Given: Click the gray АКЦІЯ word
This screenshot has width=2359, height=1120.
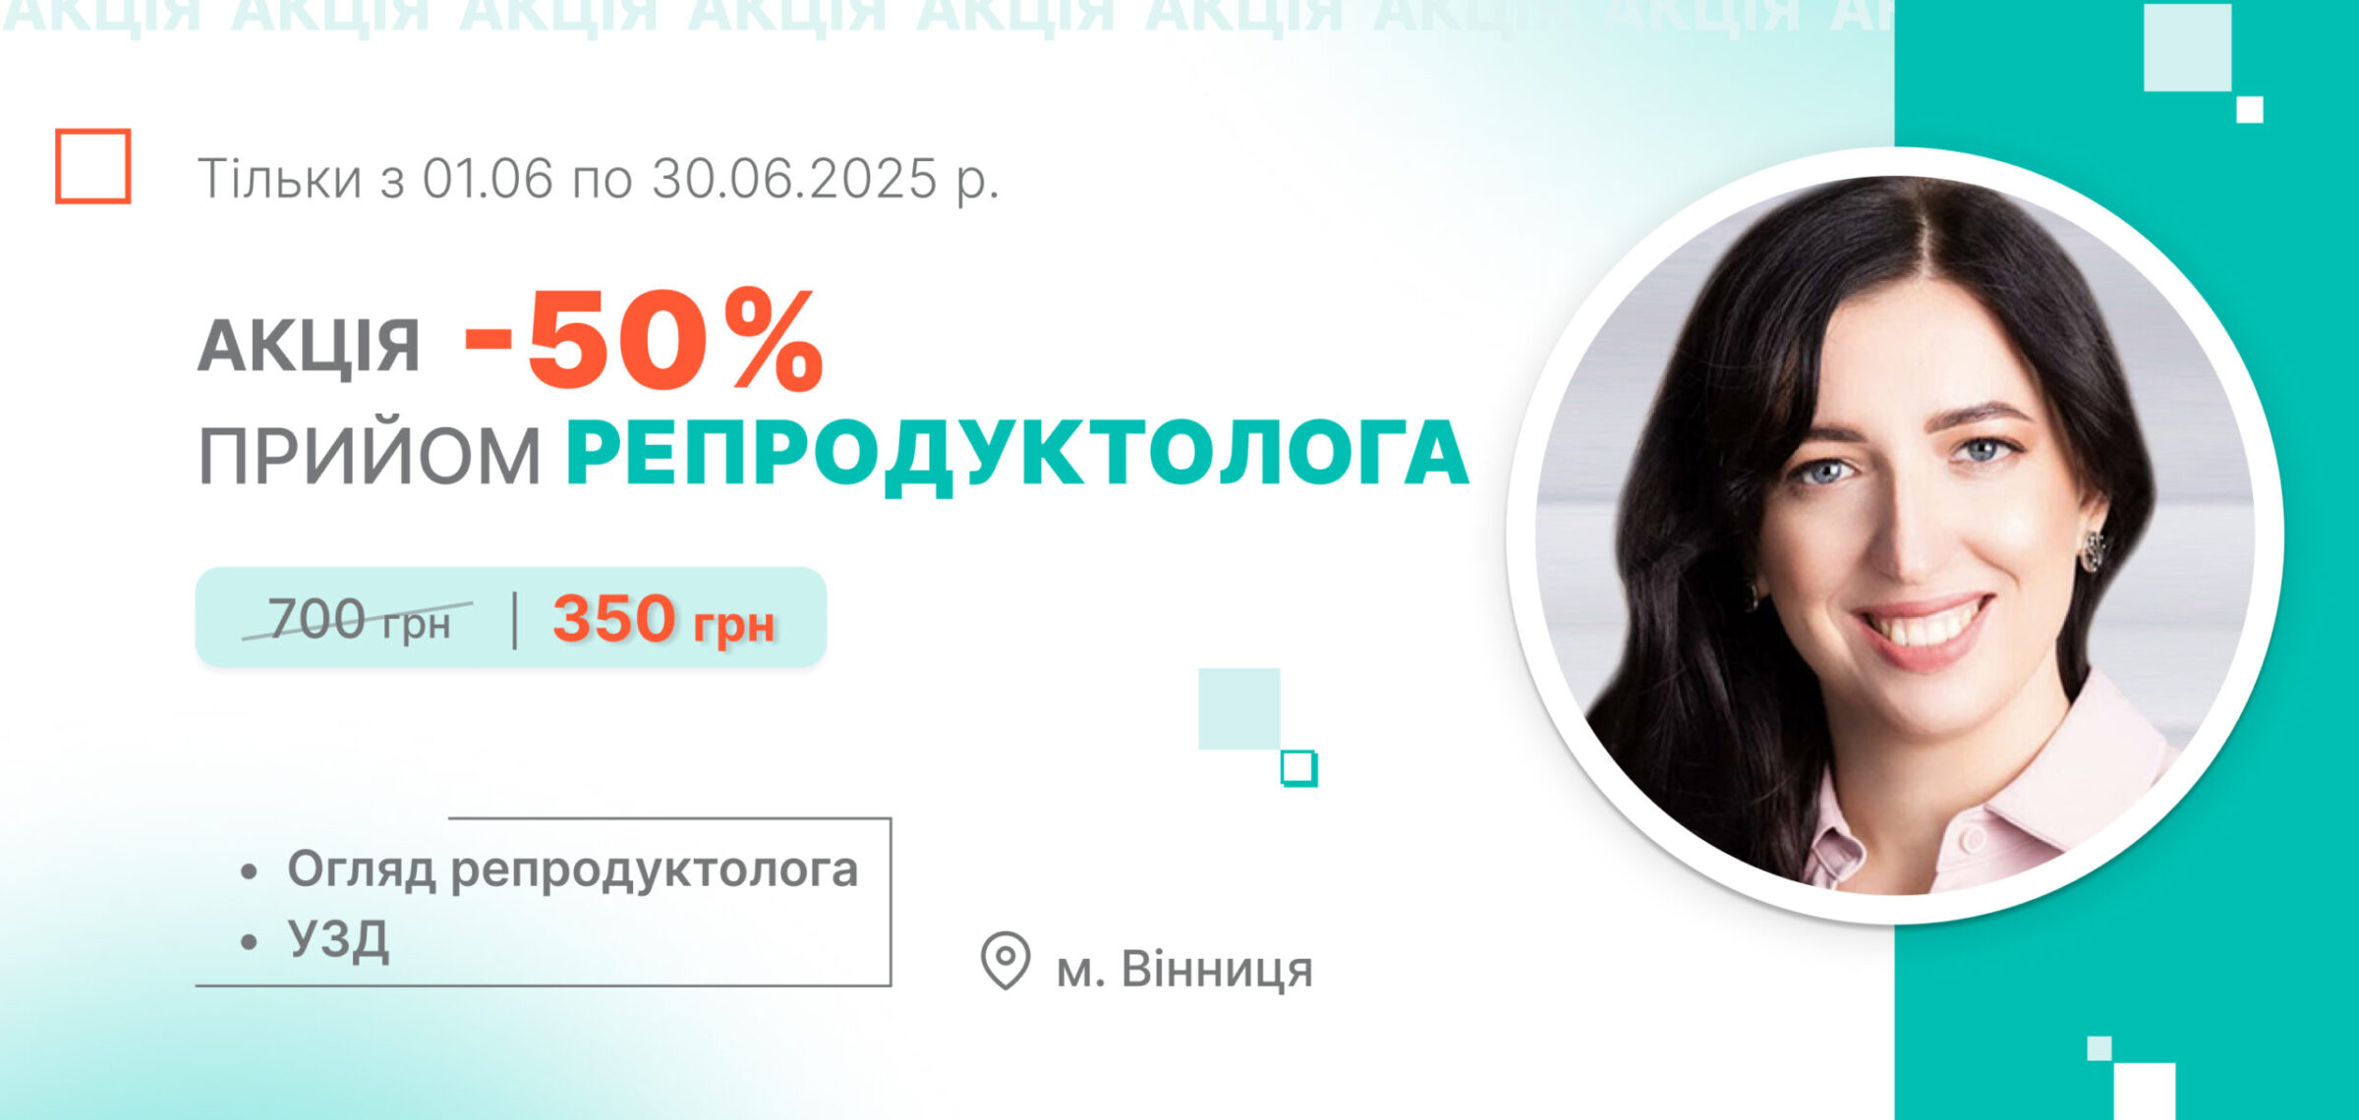Looking at the screenshot, I should (x=309, y=348).
